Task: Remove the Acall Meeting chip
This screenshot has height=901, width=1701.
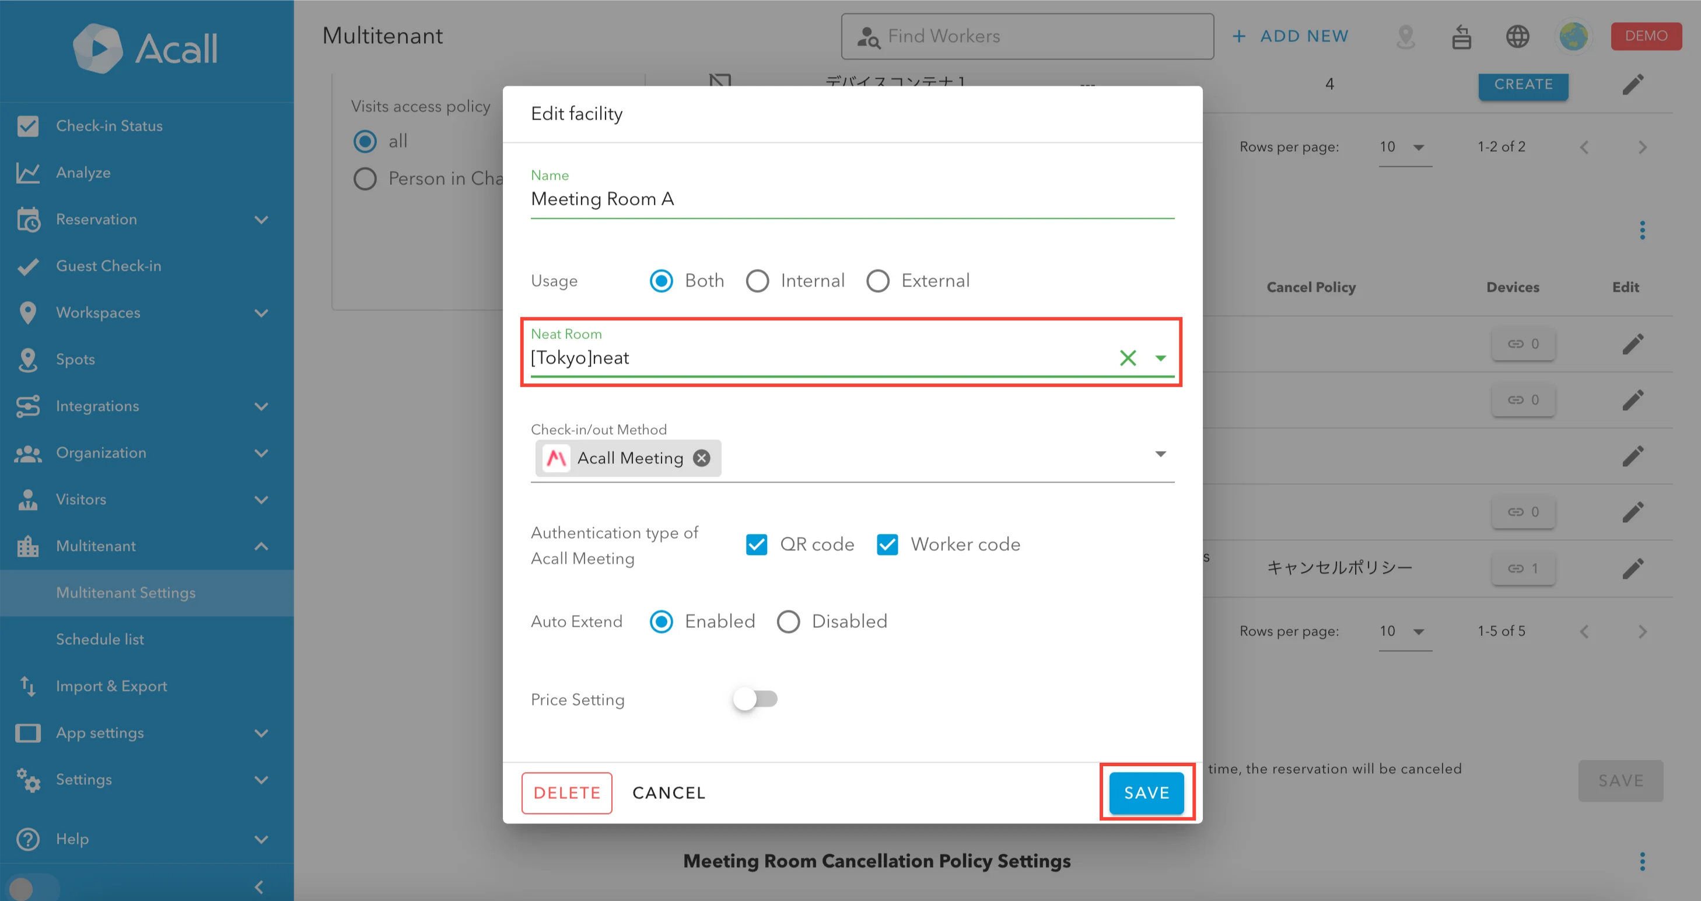Action: click(701, 458)
